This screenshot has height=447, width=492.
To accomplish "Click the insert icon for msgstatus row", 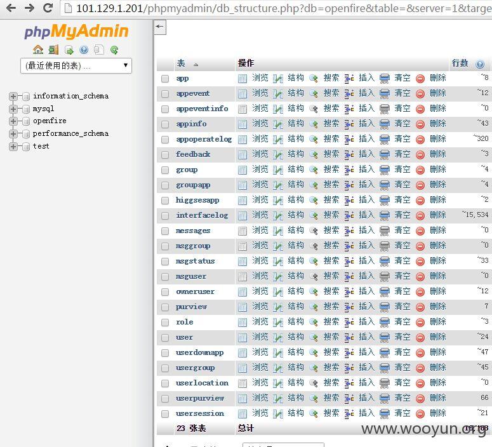I will click(349, 262).
